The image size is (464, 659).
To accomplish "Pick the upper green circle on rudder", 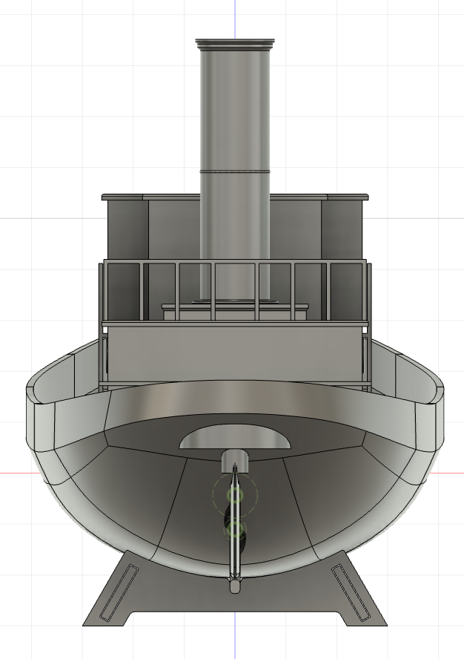I will (x=235, y=495).
